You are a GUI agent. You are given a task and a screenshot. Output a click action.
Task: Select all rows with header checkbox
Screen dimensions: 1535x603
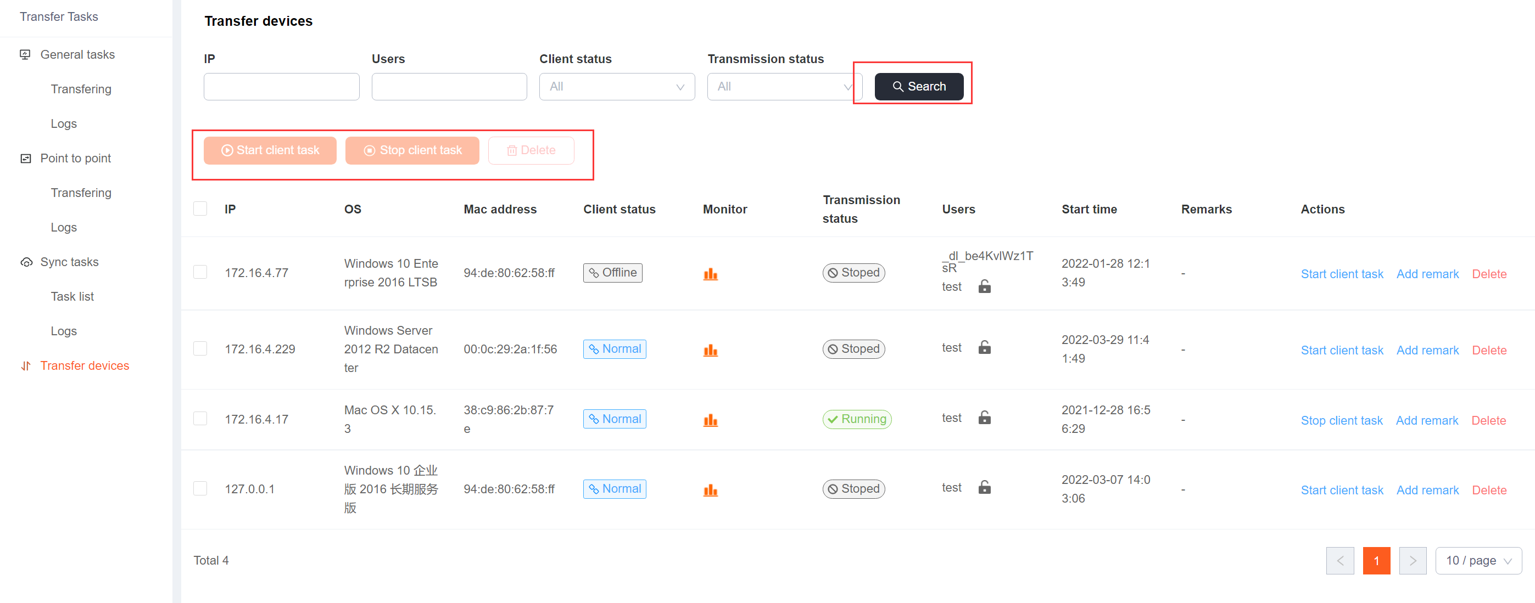click(200, 209)
